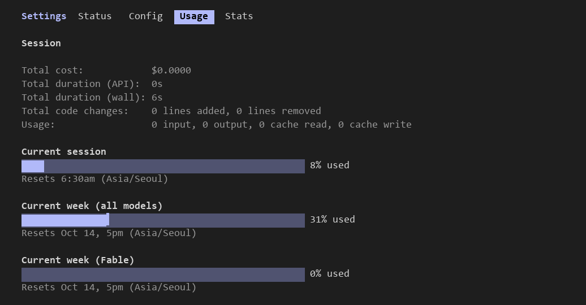This screenshot has height=305, width=586.
Task: Click the API duration value 0s
Action: [x=157, y=84]
